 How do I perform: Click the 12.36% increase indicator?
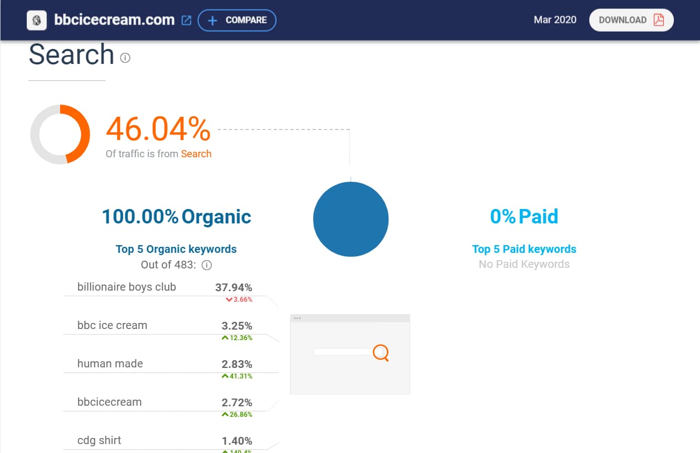[237, 338]
